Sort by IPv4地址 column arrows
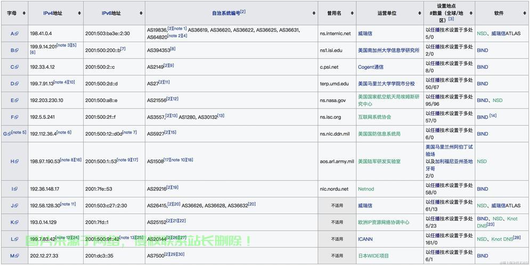The height and width of the screenshot is (266, 530). pos(79,13)
